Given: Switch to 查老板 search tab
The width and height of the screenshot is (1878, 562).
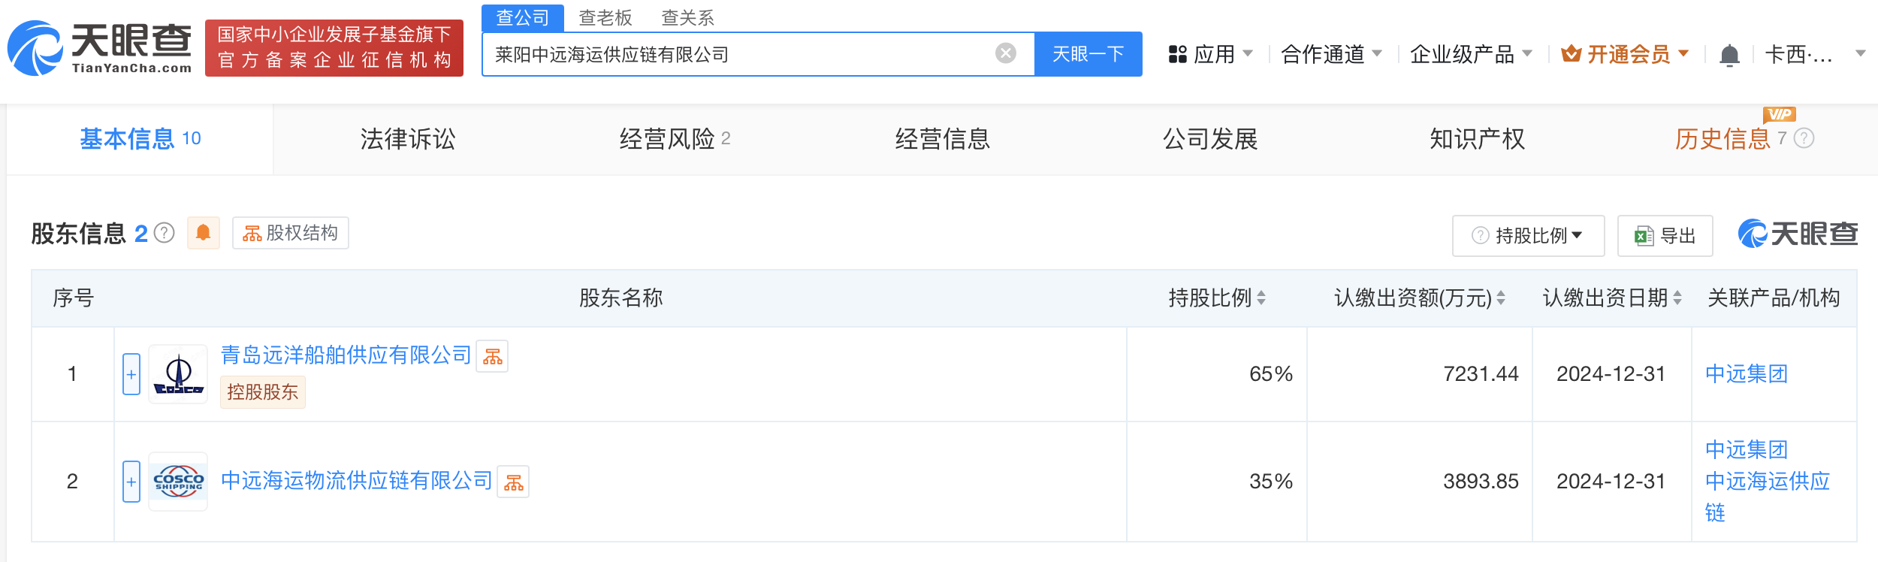Looking at the screenshot, I should (605, 17).
